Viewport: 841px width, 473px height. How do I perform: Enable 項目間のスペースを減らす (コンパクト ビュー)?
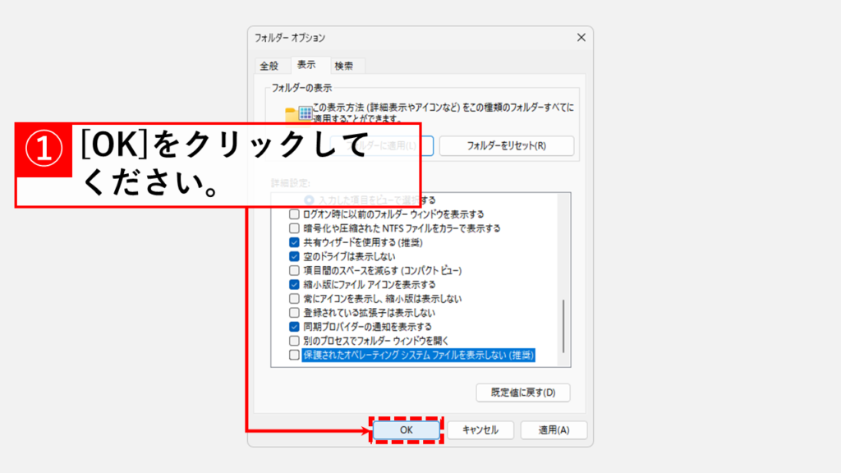coord(295,271)
